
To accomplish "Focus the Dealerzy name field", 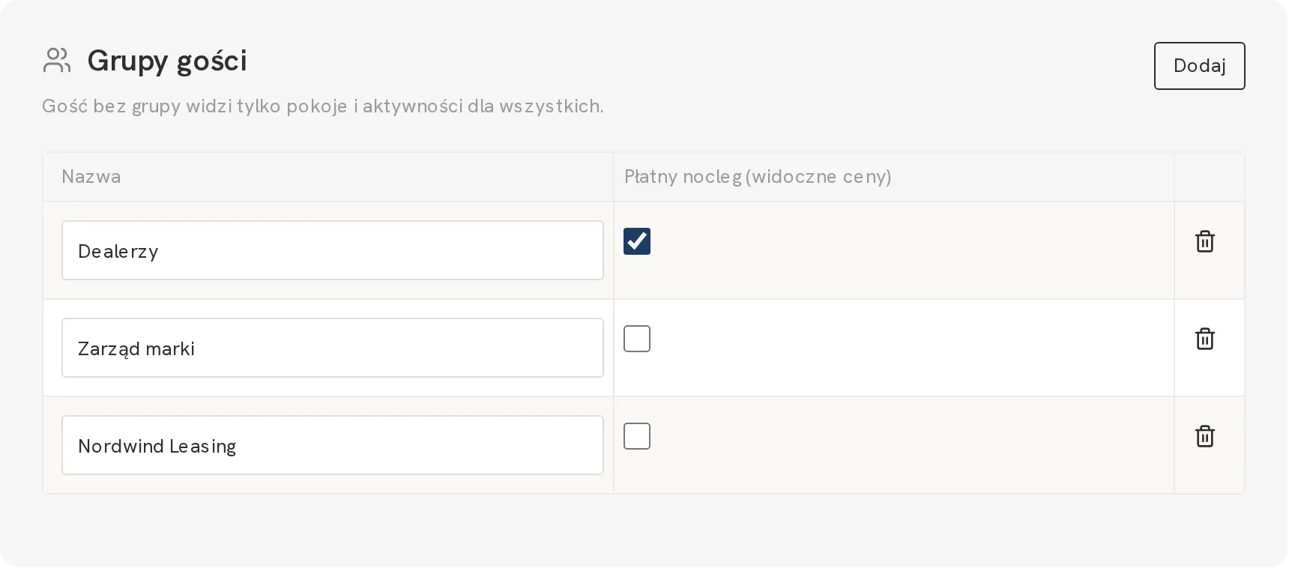I will click(333, 250).
